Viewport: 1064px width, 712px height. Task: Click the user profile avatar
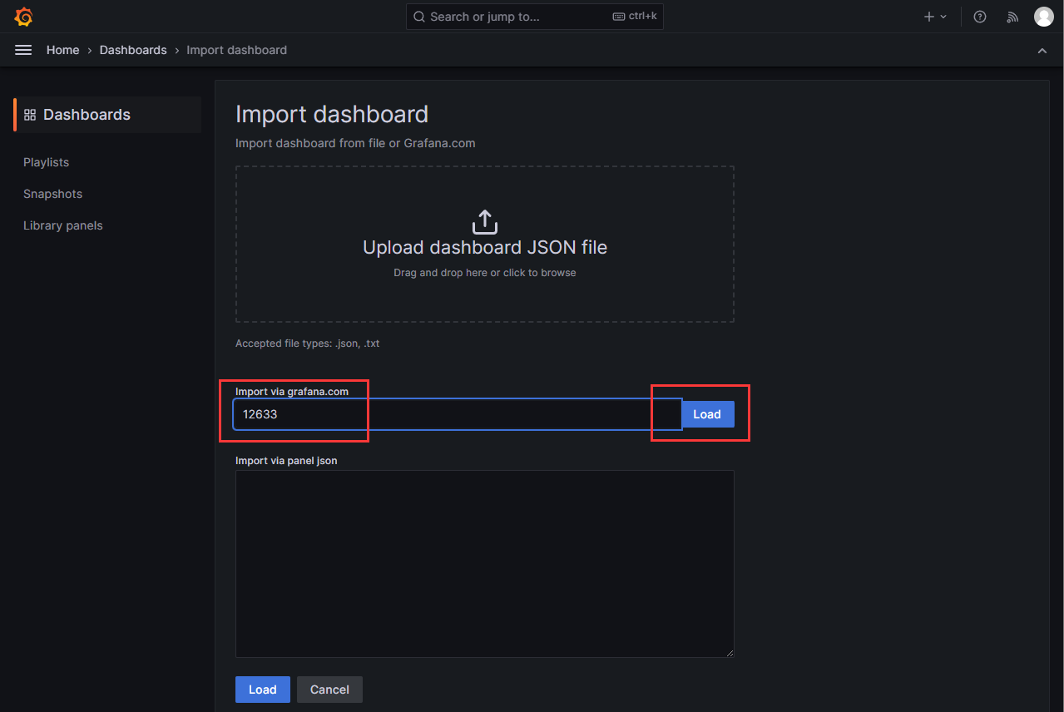click(1043, 17)
